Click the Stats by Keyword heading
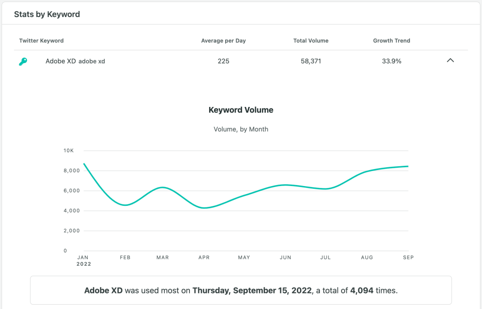The width and height of the screenshot is (482, 309). (x=47, y=15)
